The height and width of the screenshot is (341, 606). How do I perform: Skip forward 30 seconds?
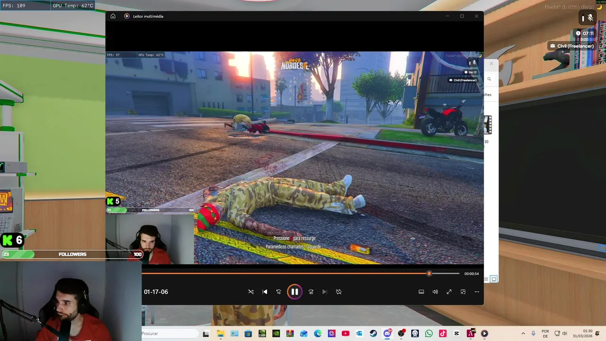pyautogui.click(x=311, y=292)
